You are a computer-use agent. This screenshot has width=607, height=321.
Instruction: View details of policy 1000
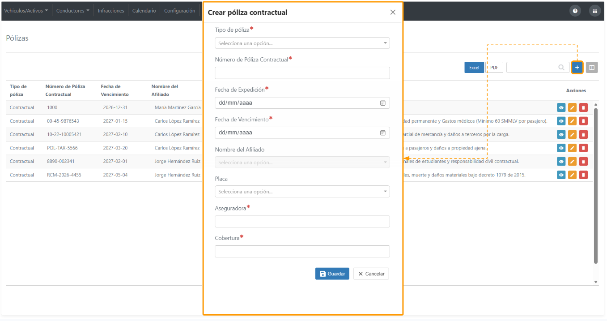[561, 107]
